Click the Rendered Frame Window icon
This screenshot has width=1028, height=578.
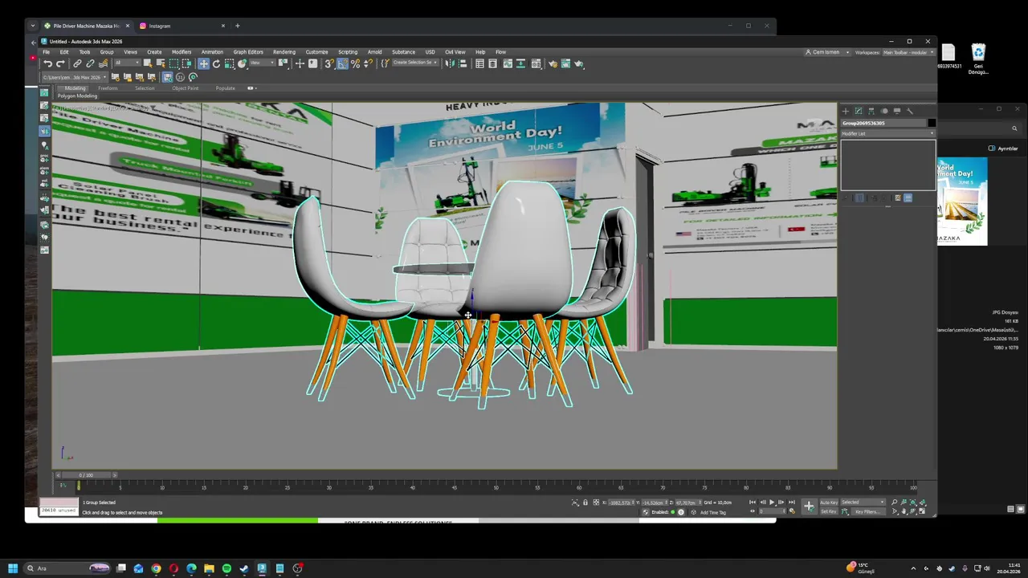click(565, 63)
